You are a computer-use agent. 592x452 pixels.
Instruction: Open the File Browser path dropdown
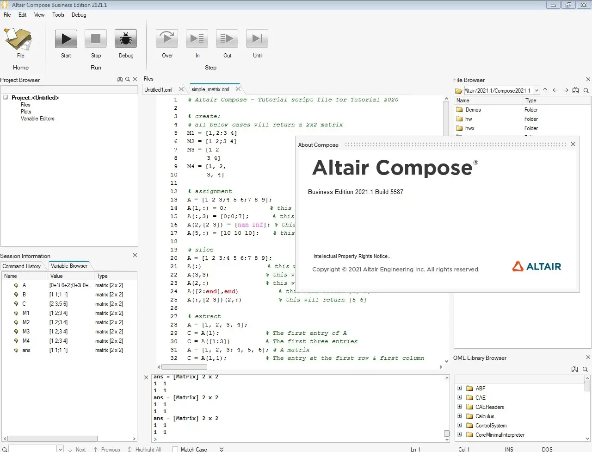536,91
